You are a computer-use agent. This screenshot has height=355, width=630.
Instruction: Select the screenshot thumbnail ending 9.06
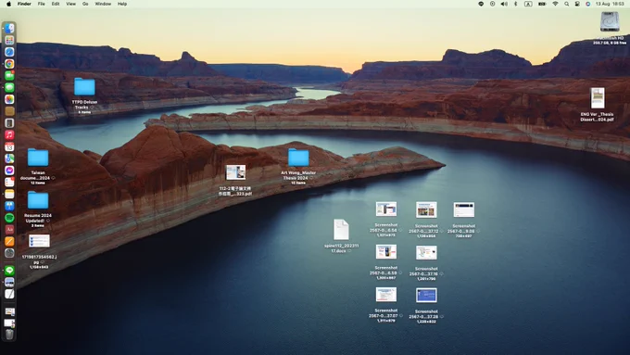tap(464, 209)
